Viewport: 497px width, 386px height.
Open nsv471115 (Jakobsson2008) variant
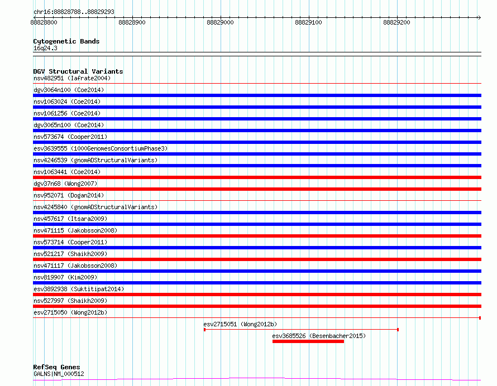pyautogui.click(x=75, y=230)
